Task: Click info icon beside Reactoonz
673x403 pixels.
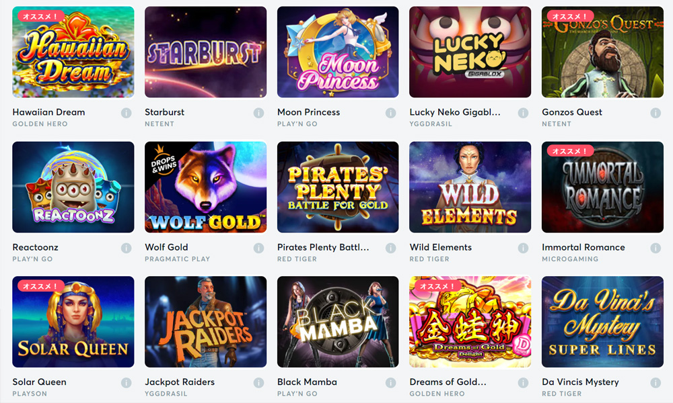Action: coord(126,248)
